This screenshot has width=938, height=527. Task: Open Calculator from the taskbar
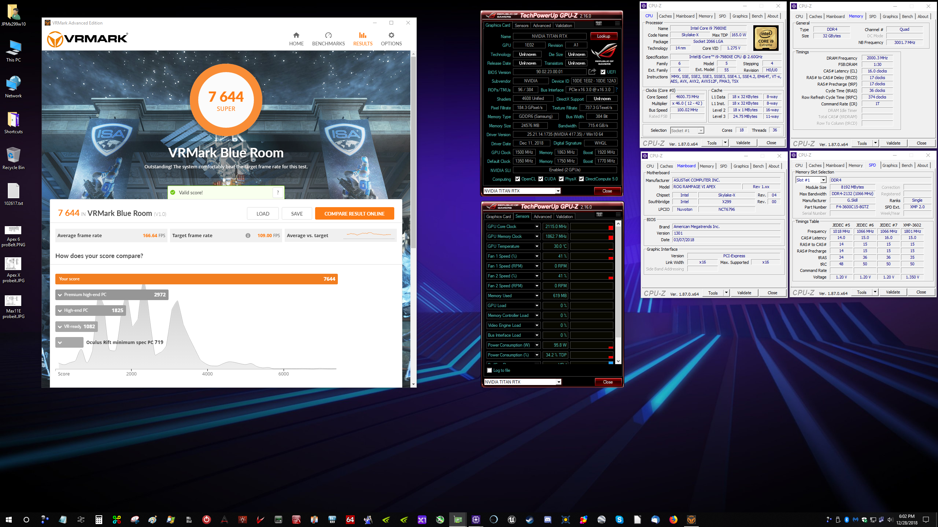click(x=99, y=519)
